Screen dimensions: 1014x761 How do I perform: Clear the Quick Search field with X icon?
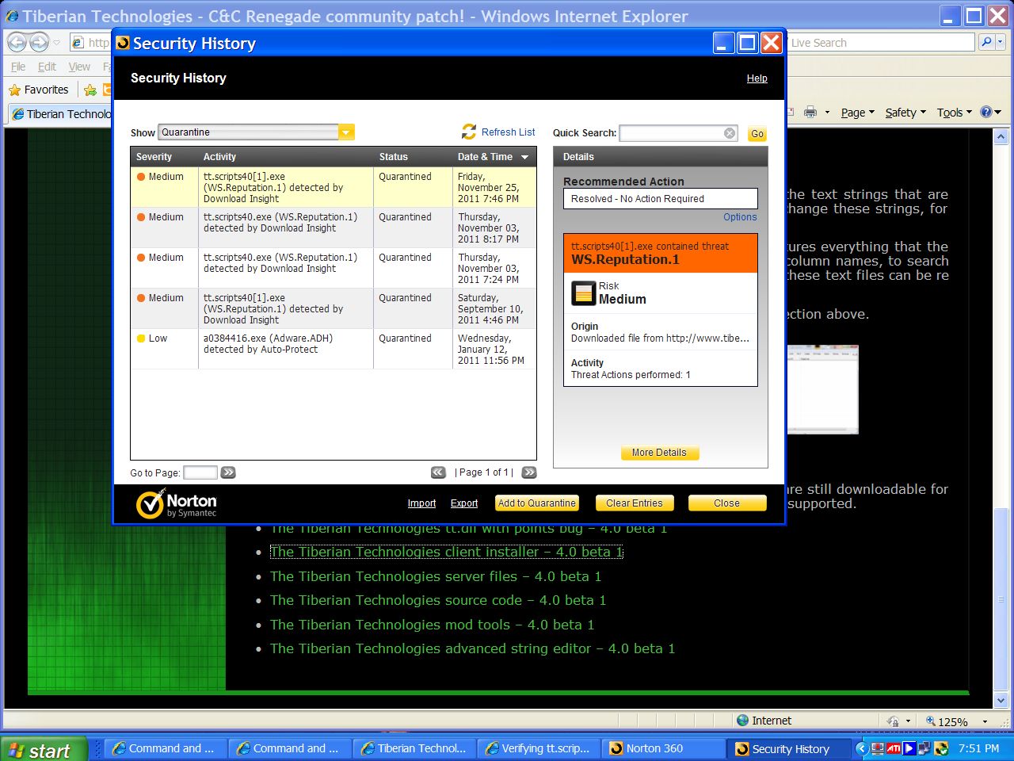(x=730, y=133)
